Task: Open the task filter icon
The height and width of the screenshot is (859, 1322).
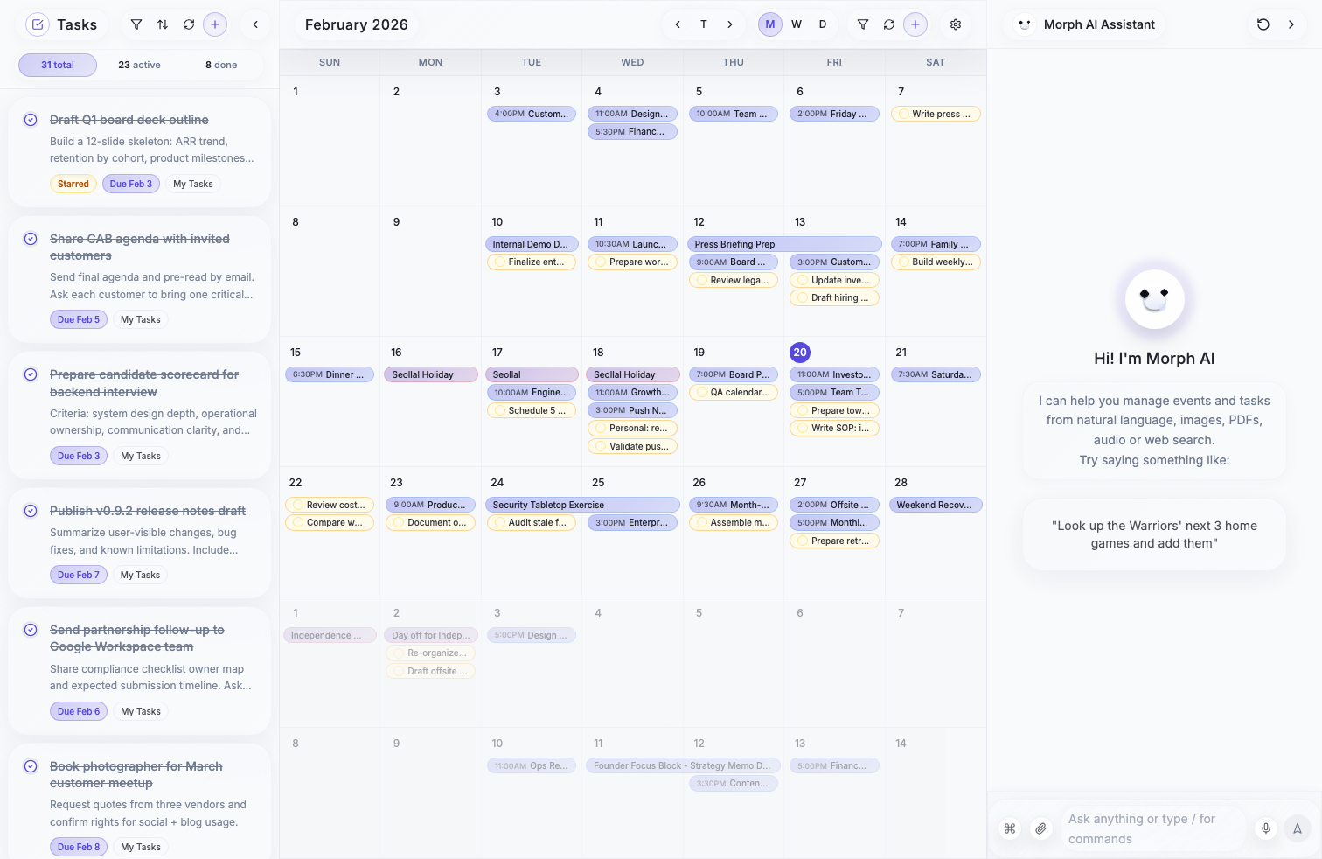Action: 136,24
